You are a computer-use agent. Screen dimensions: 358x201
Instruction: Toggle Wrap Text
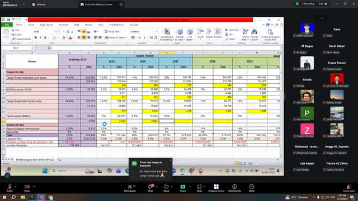point(112,32)
